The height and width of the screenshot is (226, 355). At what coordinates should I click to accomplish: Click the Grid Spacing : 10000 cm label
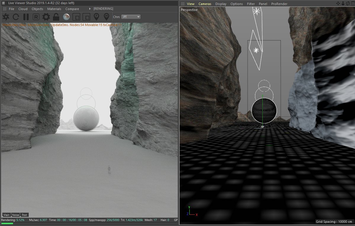(334, 222)
